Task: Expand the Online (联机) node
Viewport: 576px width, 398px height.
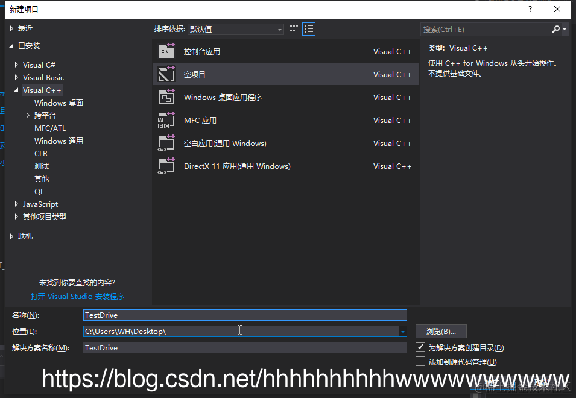Action: click(x=11, y=236)
